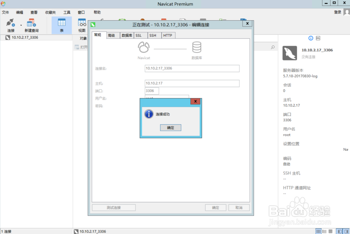Click the DDL icon in the right panel
Image resolution: width=350 pixels, height=234 pixels.
point(318,38)
